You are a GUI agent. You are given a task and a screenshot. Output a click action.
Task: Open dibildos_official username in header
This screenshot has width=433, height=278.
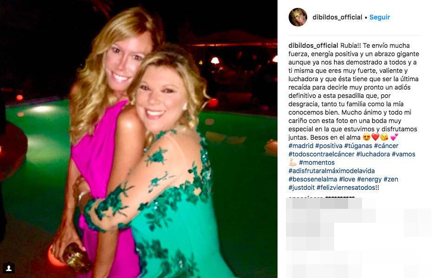click(337, 17)
